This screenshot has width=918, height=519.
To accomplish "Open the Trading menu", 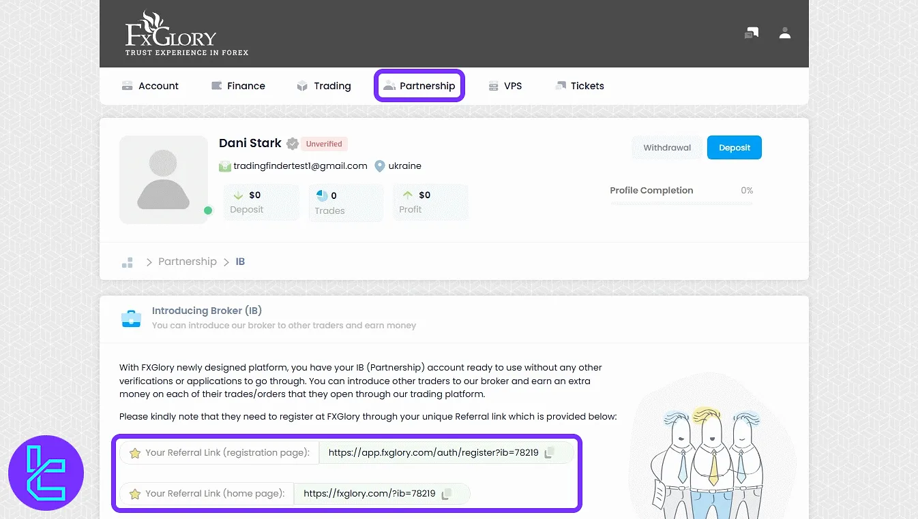I will [324, 86].
